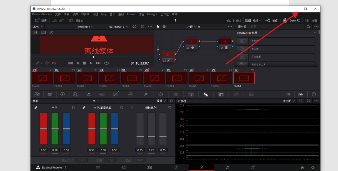Screen dimensions: 338x171
Task: Switch to the 设置 settings tab
Action: coord(253,27)
